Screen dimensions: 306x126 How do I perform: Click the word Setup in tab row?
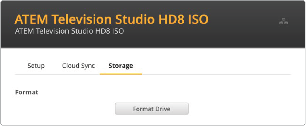(x=36, y=66)
